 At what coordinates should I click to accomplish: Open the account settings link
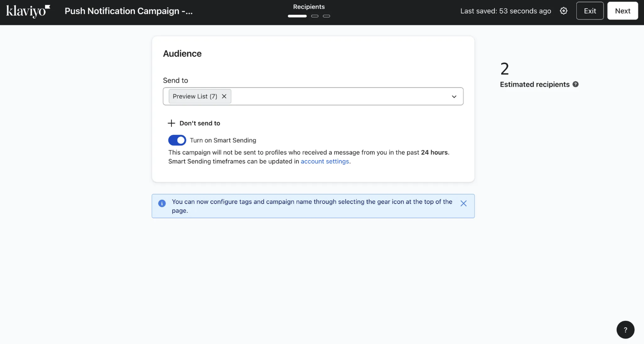click(325, 161)
